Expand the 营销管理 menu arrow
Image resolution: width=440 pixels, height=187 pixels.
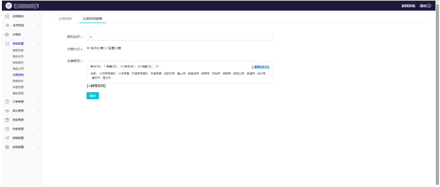point(39,138)
